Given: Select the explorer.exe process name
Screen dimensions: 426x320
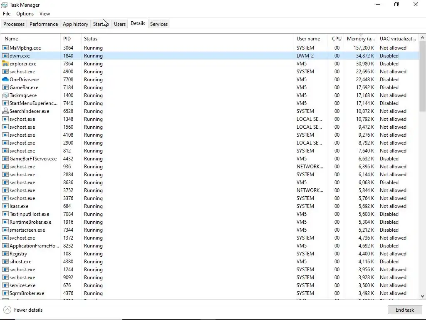Looking at the screenshot, I should point(23,64).
